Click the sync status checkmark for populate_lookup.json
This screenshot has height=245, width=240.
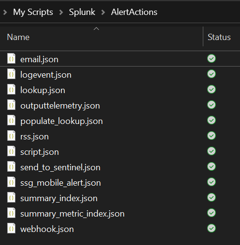click(x=212, y=120)
